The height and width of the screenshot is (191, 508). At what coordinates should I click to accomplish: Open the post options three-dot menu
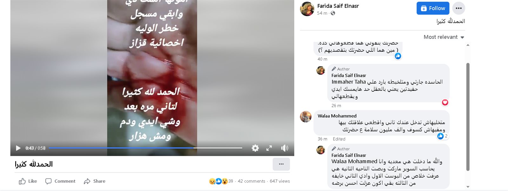click(281, 164)
